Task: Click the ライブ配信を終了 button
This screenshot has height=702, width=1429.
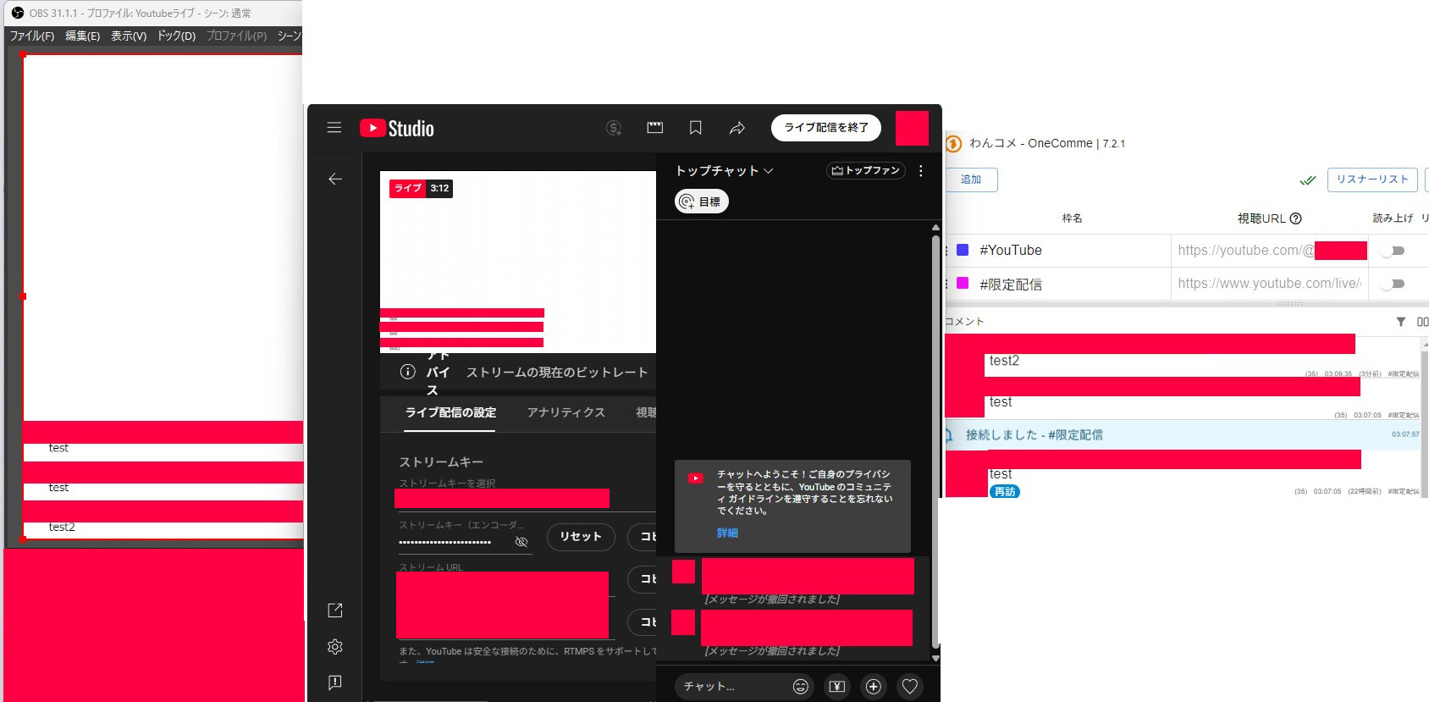Action: (826, 128)
